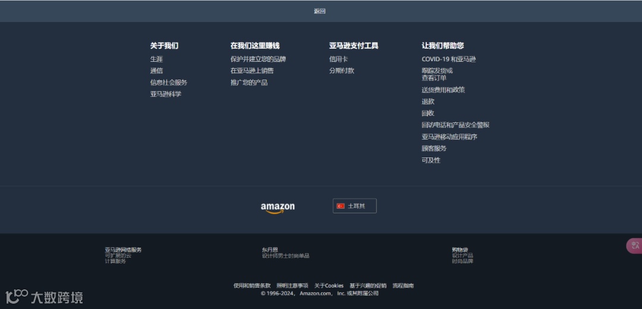Open 基于兴趣的促销 link
642x309 pixels.
(368, 286)
